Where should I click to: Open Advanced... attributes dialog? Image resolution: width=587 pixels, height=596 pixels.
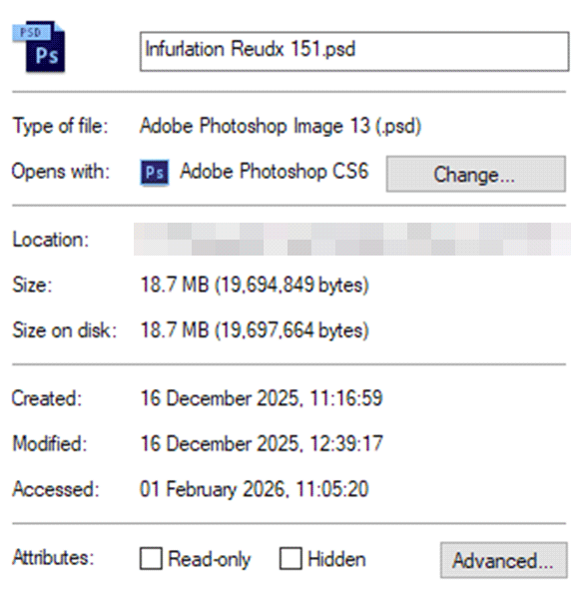504,560
